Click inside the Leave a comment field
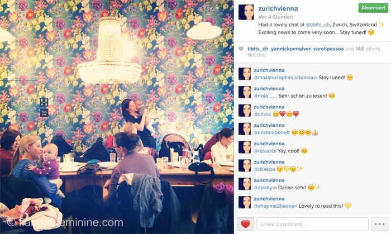The height and width of the screenshot is (234, 391). (x=312, y=224)
